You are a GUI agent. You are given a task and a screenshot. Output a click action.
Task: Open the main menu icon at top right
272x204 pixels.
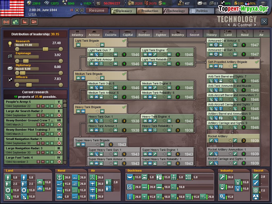point(263,4)
